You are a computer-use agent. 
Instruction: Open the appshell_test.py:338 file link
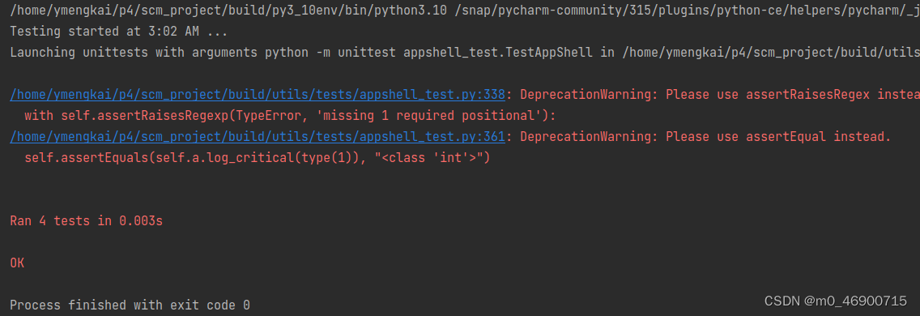point(258,95)
